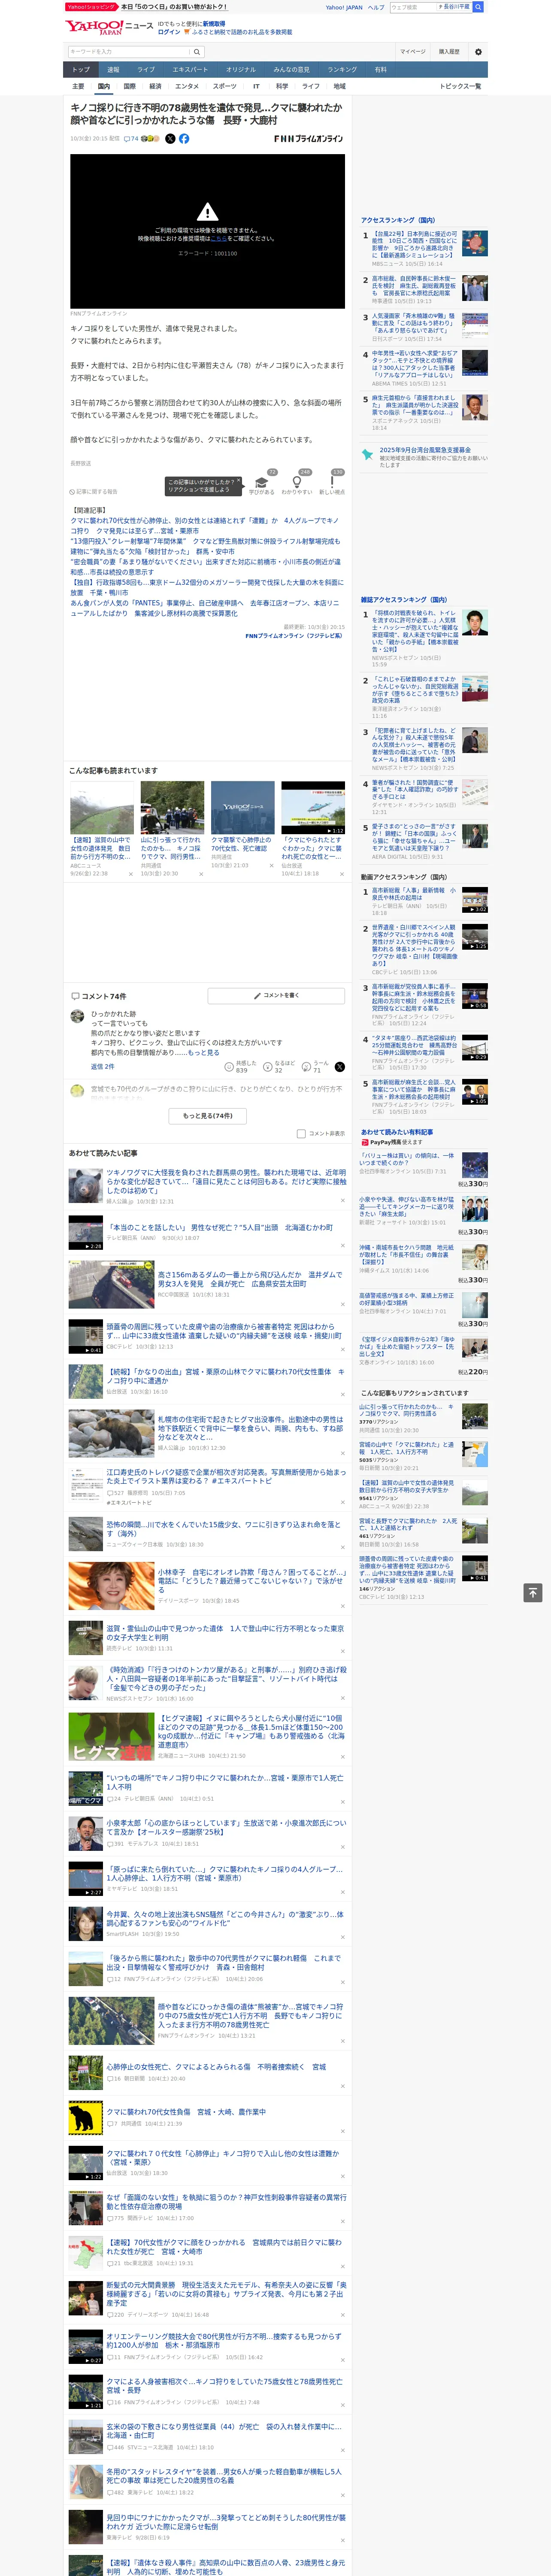
Task: Share article on Facebook icon below headline
Action: pyautogui.click(x=184, y=139)
